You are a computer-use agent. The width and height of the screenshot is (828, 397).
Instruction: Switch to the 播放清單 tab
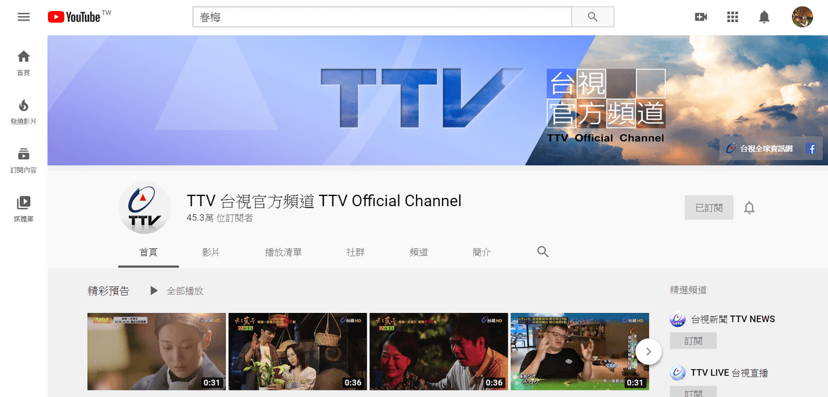click(283, 252)
